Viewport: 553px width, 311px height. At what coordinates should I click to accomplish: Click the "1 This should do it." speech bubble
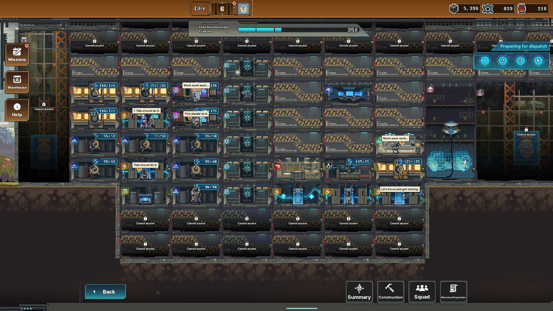146,111
